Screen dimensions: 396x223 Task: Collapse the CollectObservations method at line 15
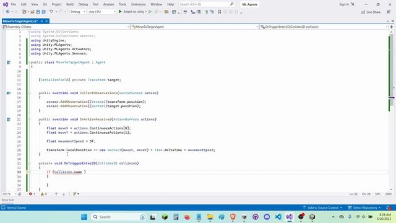coord(29,93)
